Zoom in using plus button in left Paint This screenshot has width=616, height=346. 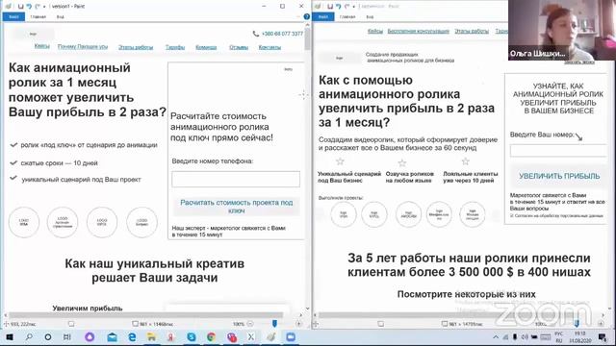[x=299, y=324]
